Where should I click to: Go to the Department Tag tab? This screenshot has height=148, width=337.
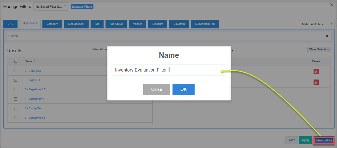205,24
